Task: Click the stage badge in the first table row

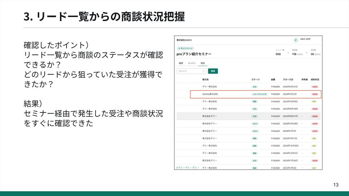Action: click(x=254, y=87)
